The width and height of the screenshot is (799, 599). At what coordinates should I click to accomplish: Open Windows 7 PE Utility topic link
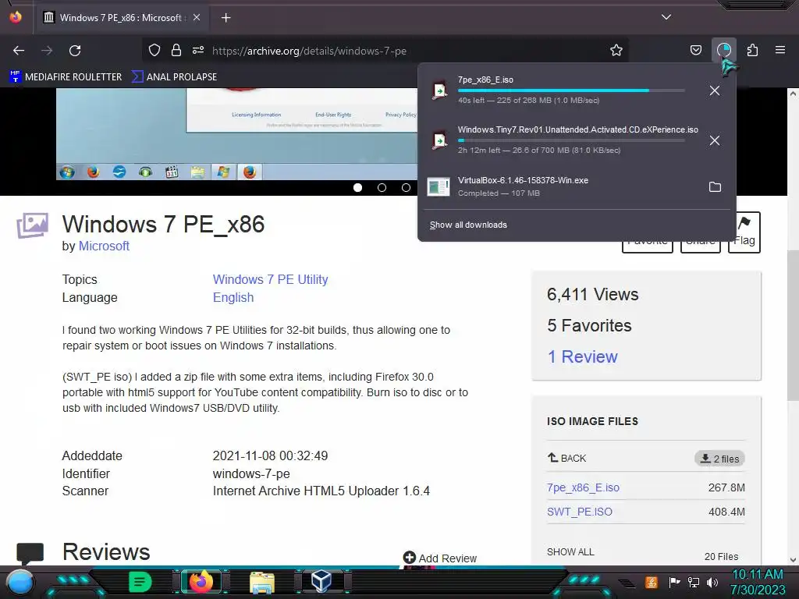[270, 280]
